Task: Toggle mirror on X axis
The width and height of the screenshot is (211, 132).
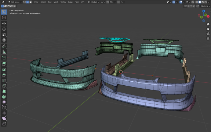Action: tap(188, 6)
